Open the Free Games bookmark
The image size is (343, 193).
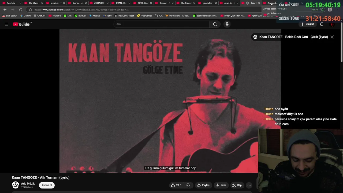(x=144, y=16)
